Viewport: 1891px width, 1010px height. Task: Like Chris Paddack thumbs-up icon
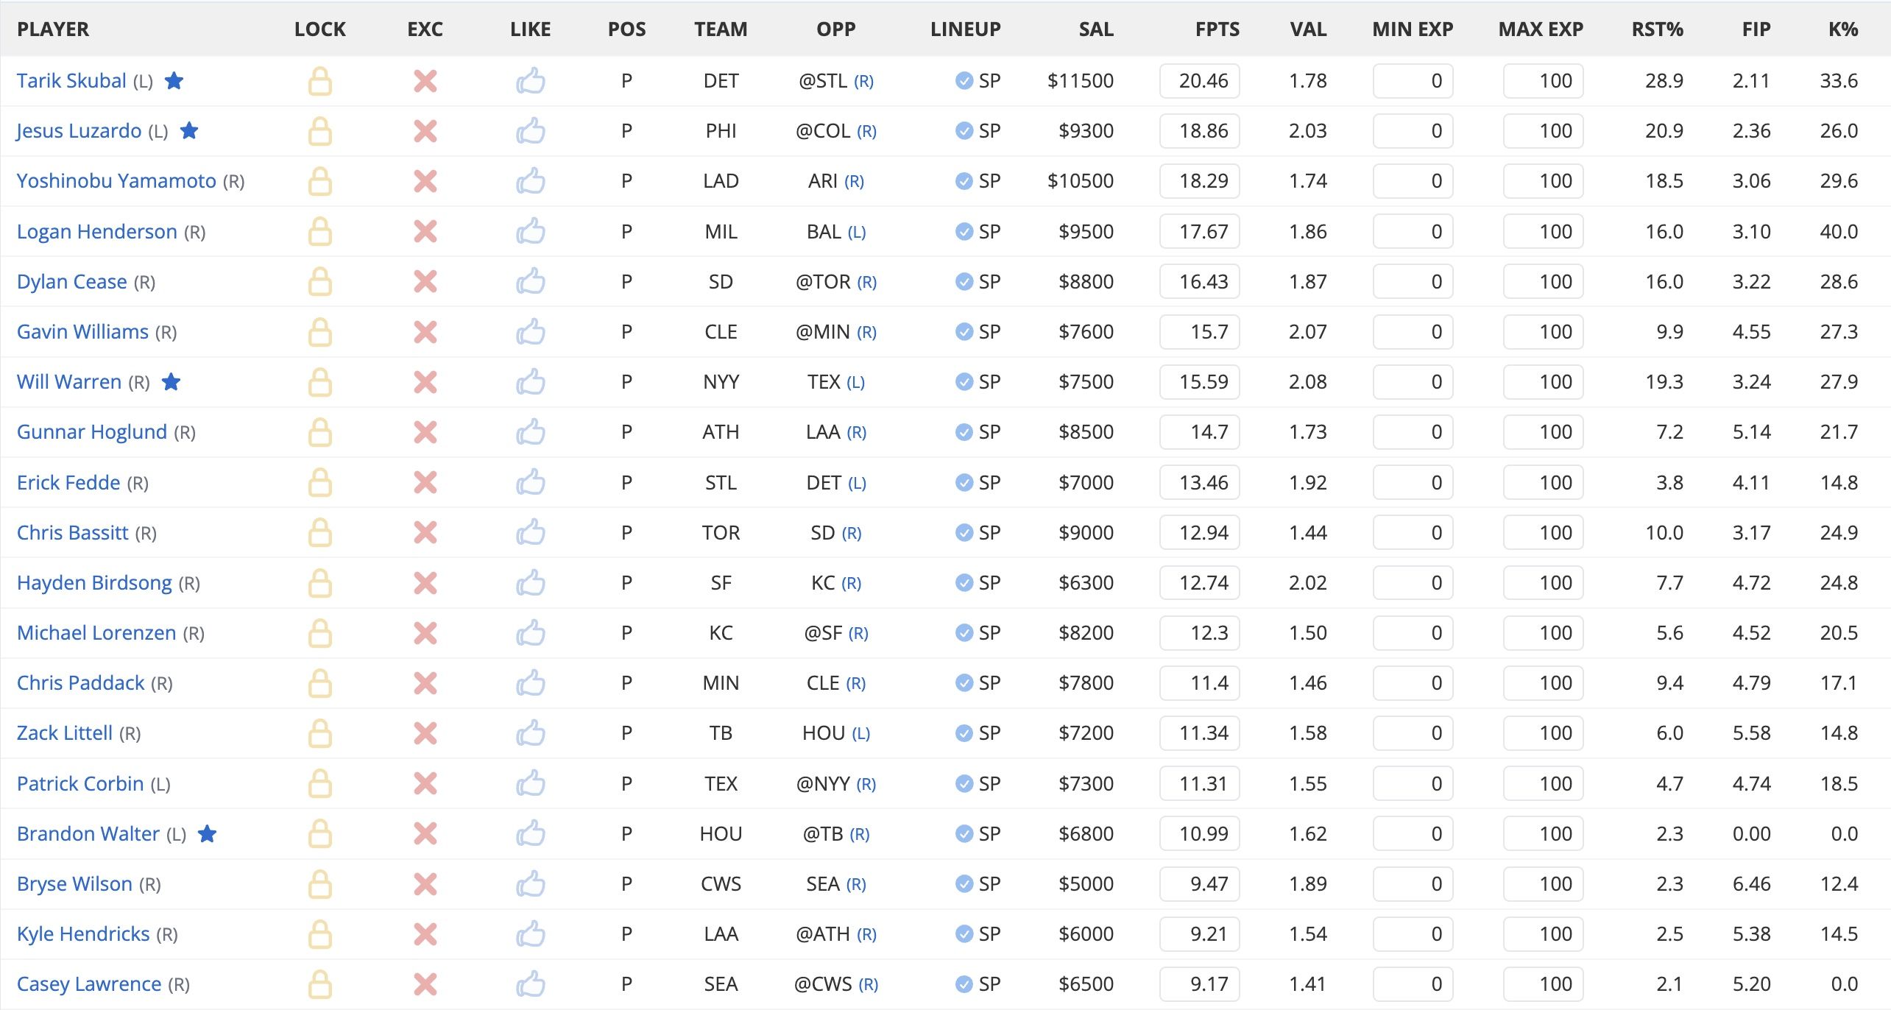click(x=530, y=683)
